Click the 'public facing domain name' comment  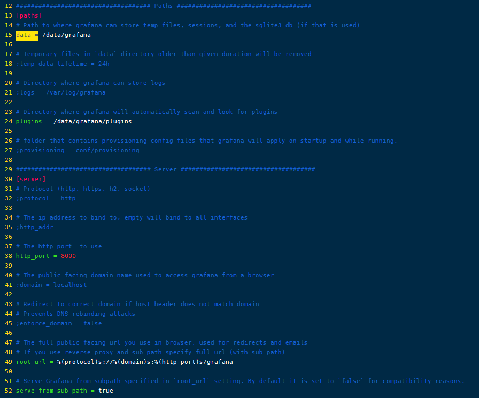pos(145,275)
